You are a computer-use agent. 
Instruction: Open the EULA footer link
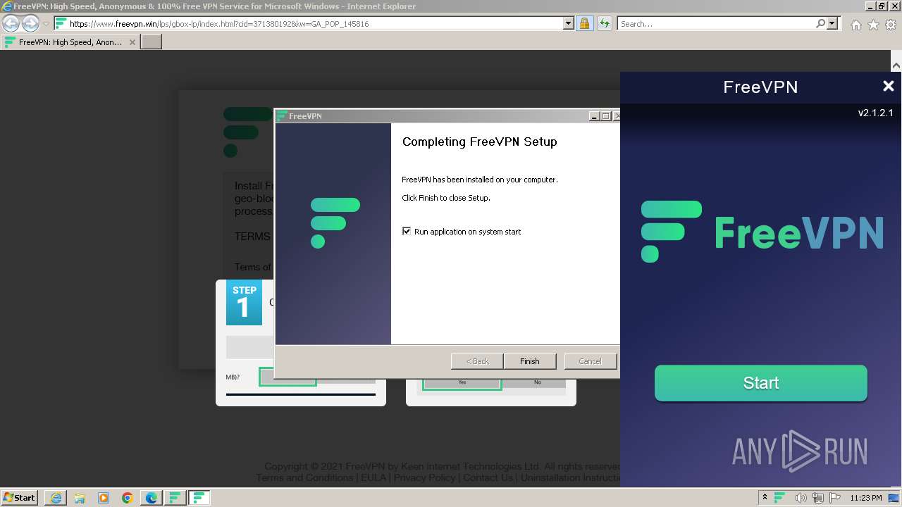(x=373, y=477)
